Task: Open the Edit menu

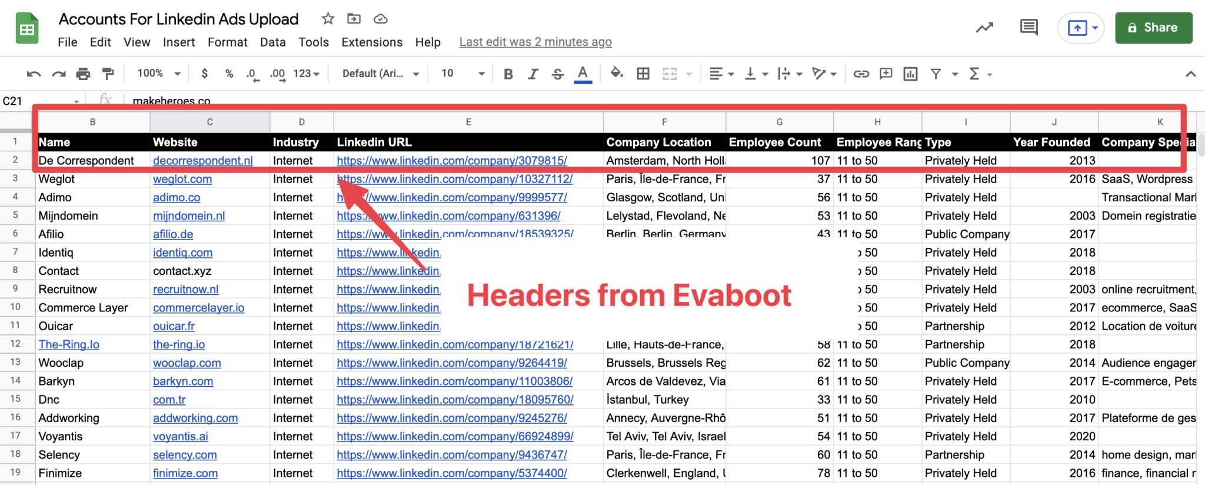Action: (101, 42)
